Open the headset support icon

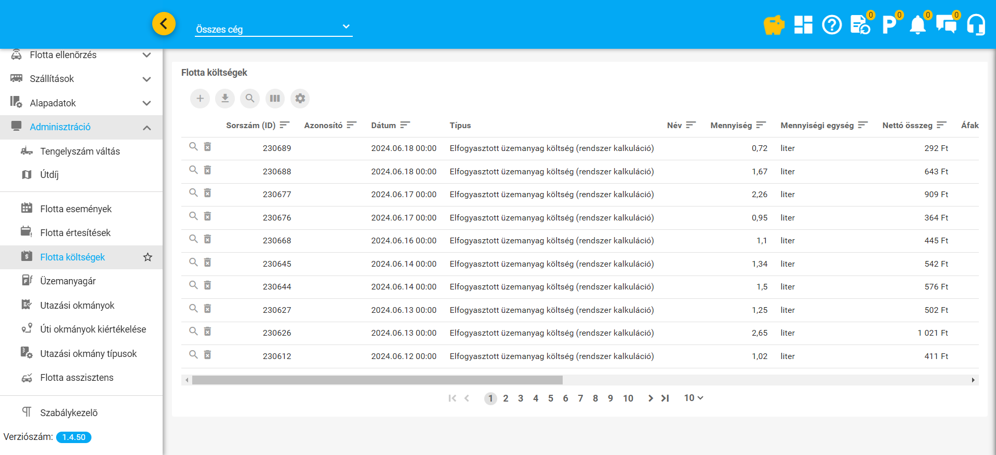[x=976, y=24]
